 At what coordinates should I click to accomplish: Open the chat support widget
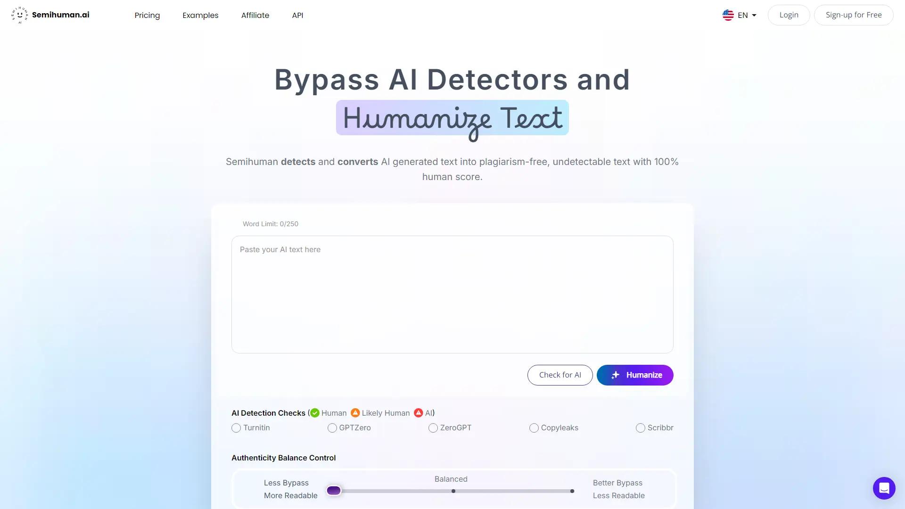pyautogui.click(x=884, y=488)
